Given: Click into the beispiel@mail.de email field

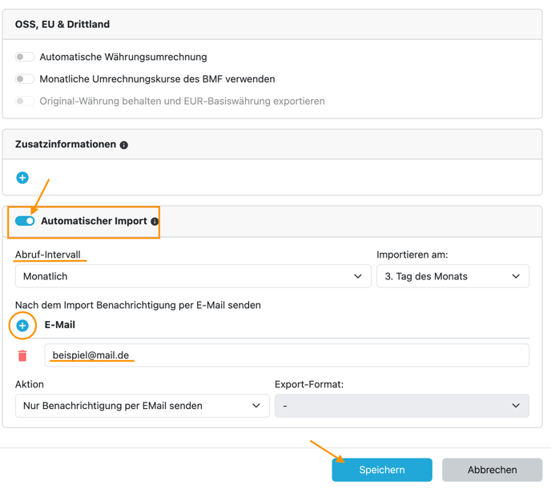Looking at the screenshot, I should pyautogui.click(x=287, y=355).
